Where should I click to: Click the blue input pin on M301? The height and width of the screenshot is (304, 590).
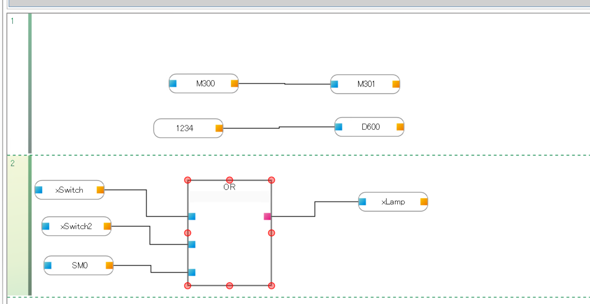click(334, 84)
